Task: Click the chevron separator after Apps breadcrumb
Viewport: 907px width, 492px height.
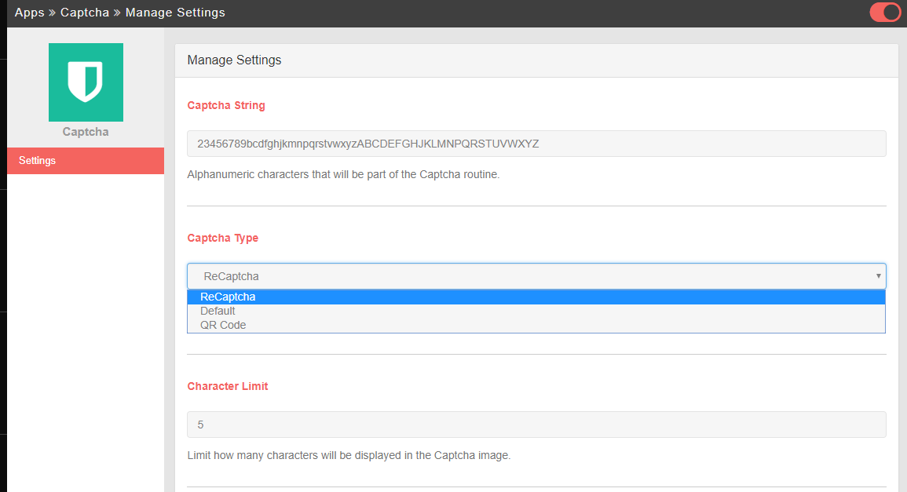Action: tap(53, 13)
